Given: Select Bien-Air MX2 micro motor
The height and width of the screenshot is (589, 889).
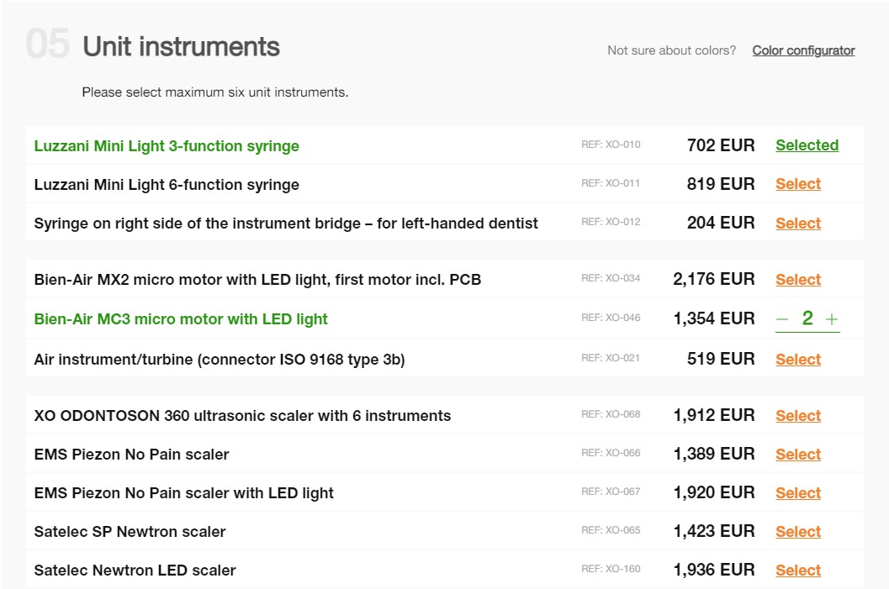Looking at the screenshot, I should (797, 280).
